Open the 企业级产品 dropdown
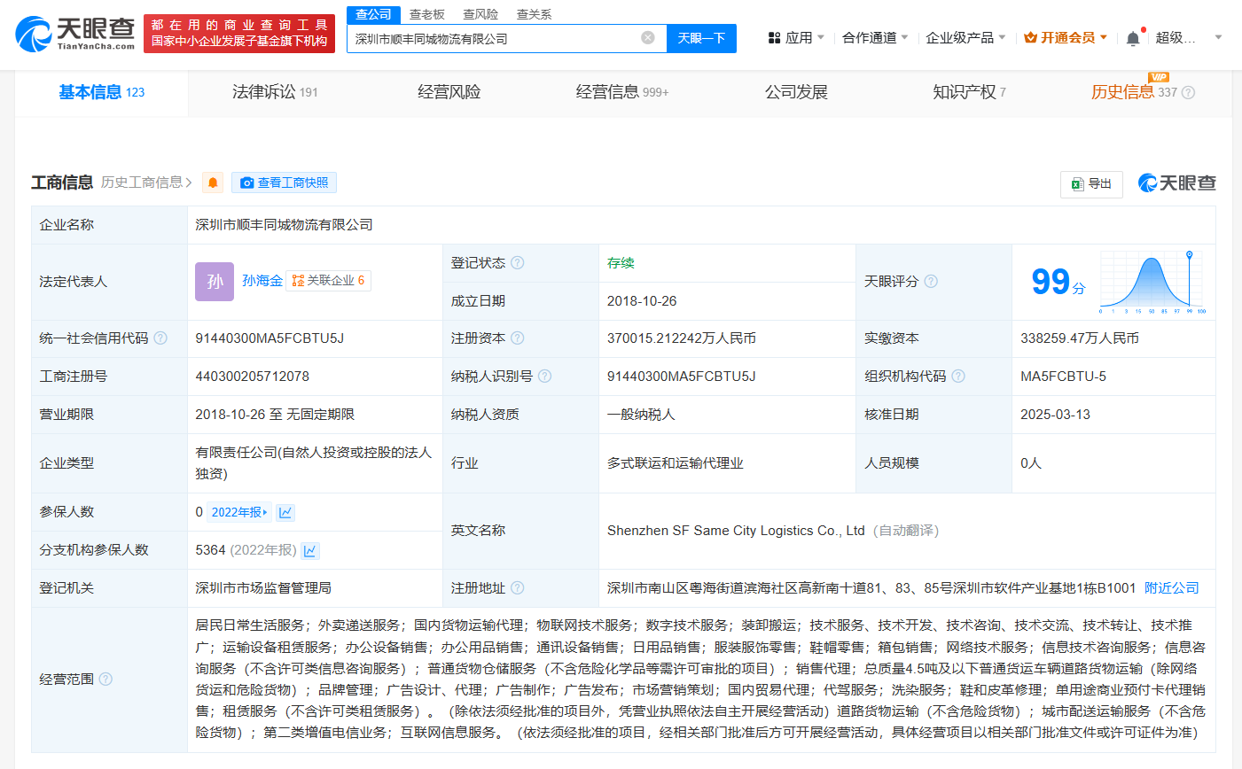Viewport: 1242px width, 769px height. [x=965, y=37]
